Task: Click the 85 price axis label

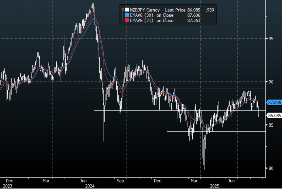Action: pos(271,125)
